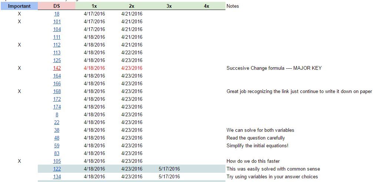Select the 'How do we do this faster' note

pyautogui.click(x=253, y=161)
